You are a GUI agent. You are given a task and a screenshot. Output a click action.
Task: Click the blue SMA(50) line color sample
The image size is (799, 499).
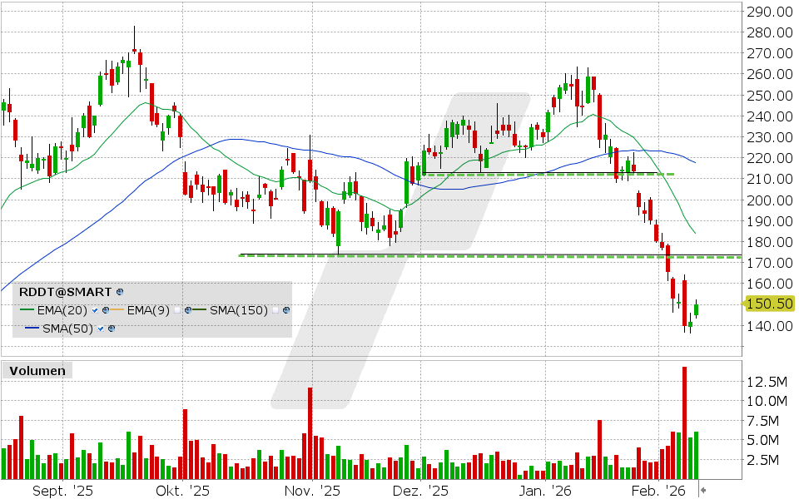pyautogui.click(x=30, y=328)
